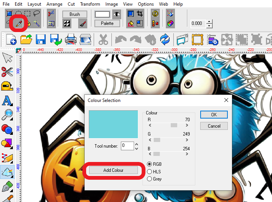Screen dimensions: 272x202
Task: Select the arrow pointer tool in sidebar
Action: pos(7,58)
